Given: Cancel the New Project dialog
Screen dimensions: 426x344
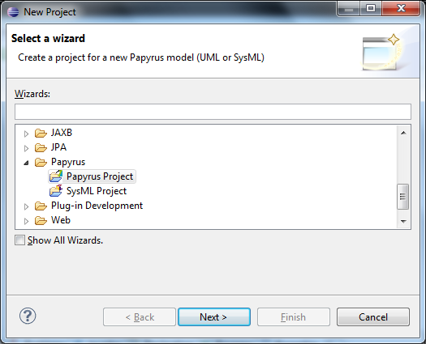Looking at the screenshot, I should click(x=373, y=316).
